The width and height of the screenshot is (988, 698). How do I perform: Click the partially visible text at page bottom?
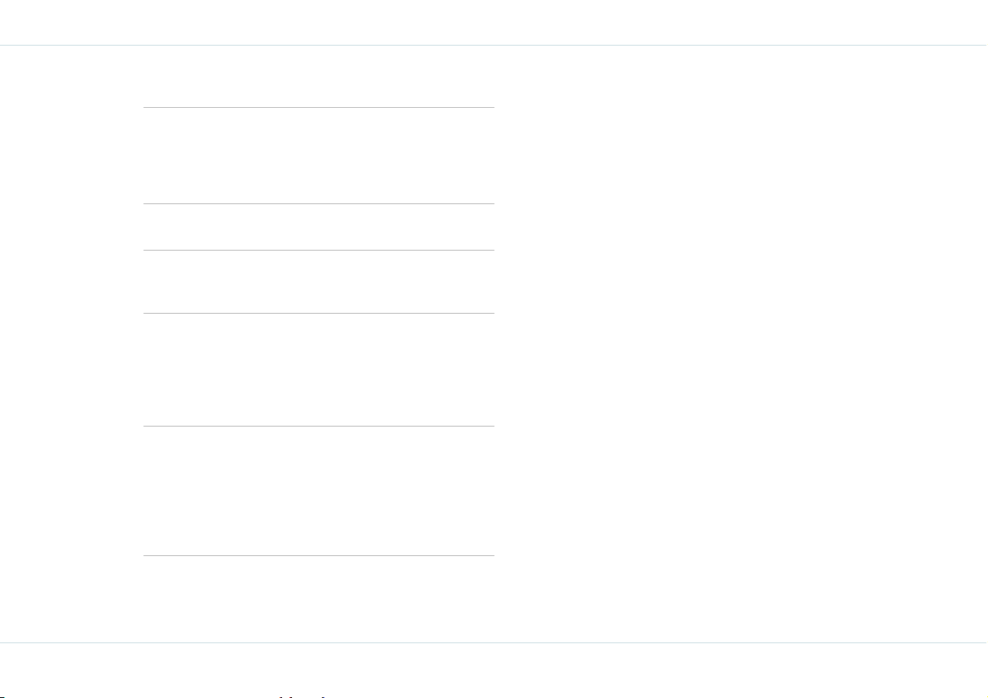click(305, 696)
